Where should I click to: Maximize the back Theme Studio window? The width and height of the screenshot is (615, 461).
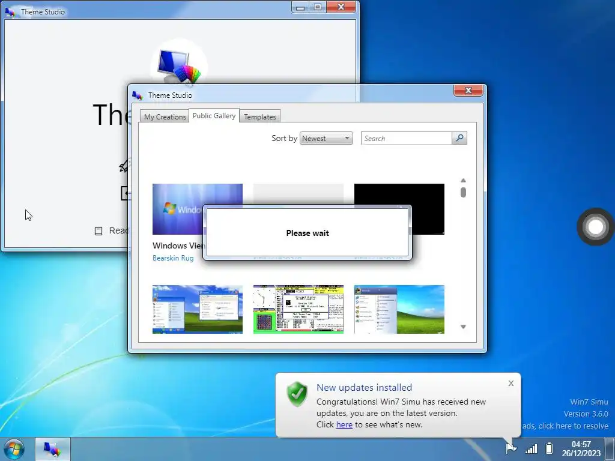(x=318, y=7)
